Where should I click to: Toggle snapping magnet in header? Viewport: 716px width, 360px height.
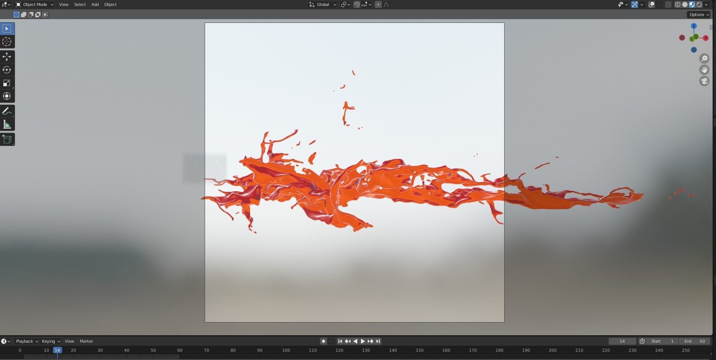pyautogui.click(x=357, y=4)
